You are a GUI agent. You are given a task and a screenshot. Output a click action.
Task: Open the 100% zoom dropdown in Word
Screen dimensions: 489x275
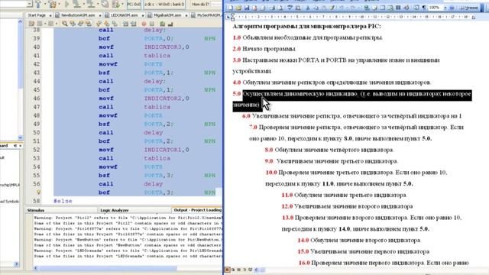coord(445,8)
